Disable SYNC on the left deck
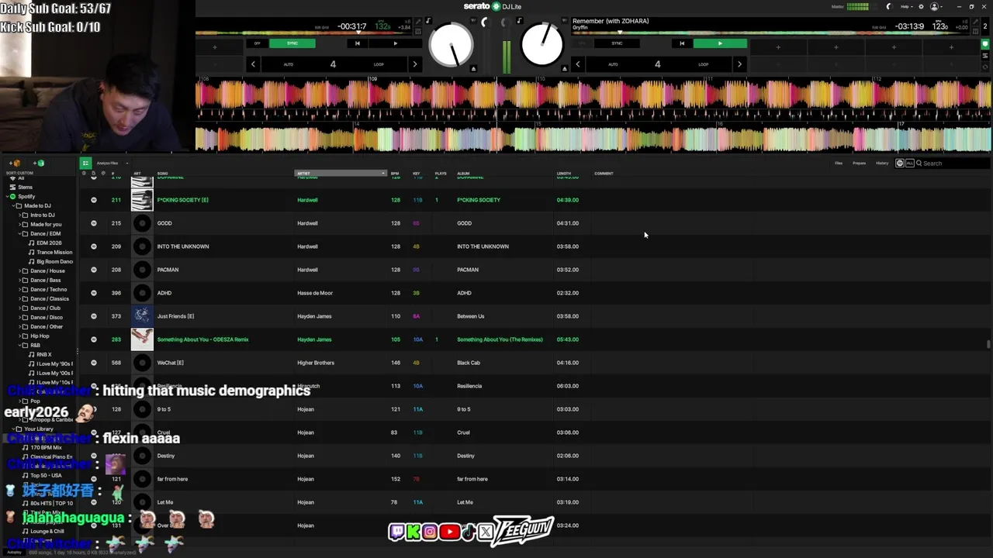 (x=292, y=43)
